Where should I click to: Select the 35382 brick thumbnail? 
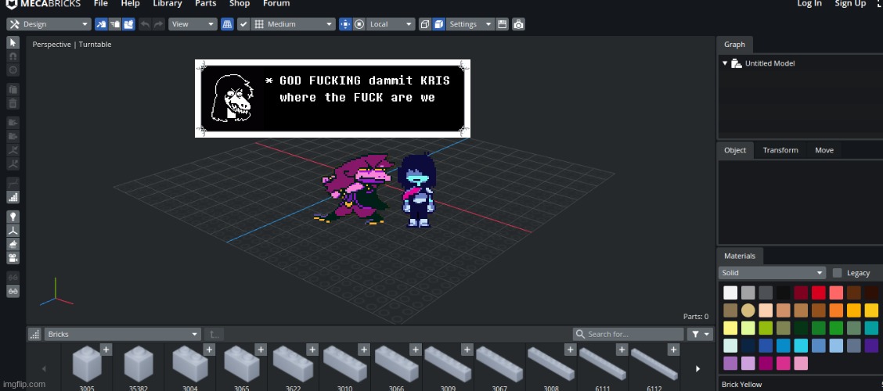pos(138,366)
